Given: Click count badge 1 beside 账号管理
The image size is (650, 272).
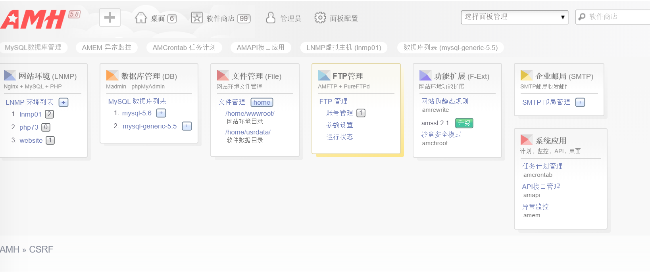Looking at the screenshot, I should pyautogui.click(x=361, y=113).
